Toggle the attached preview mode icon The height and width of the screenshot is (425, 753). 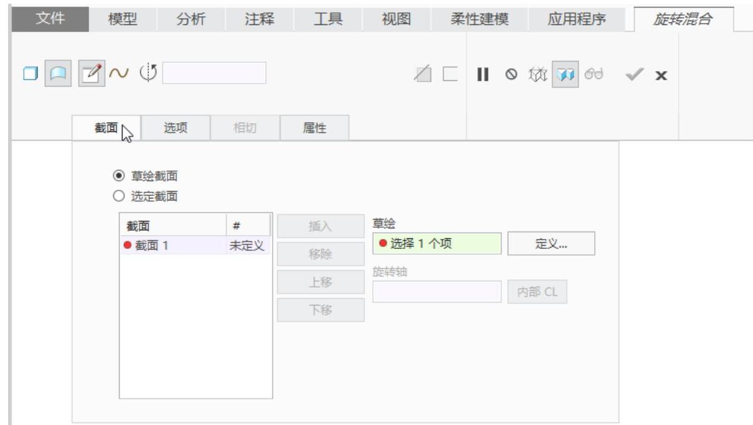point(566,75)
